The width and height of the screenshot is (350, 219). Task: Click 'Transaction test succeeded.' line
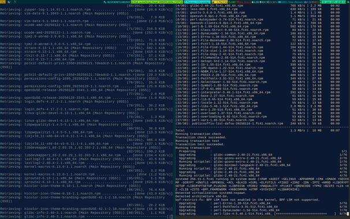click(200, 144)
